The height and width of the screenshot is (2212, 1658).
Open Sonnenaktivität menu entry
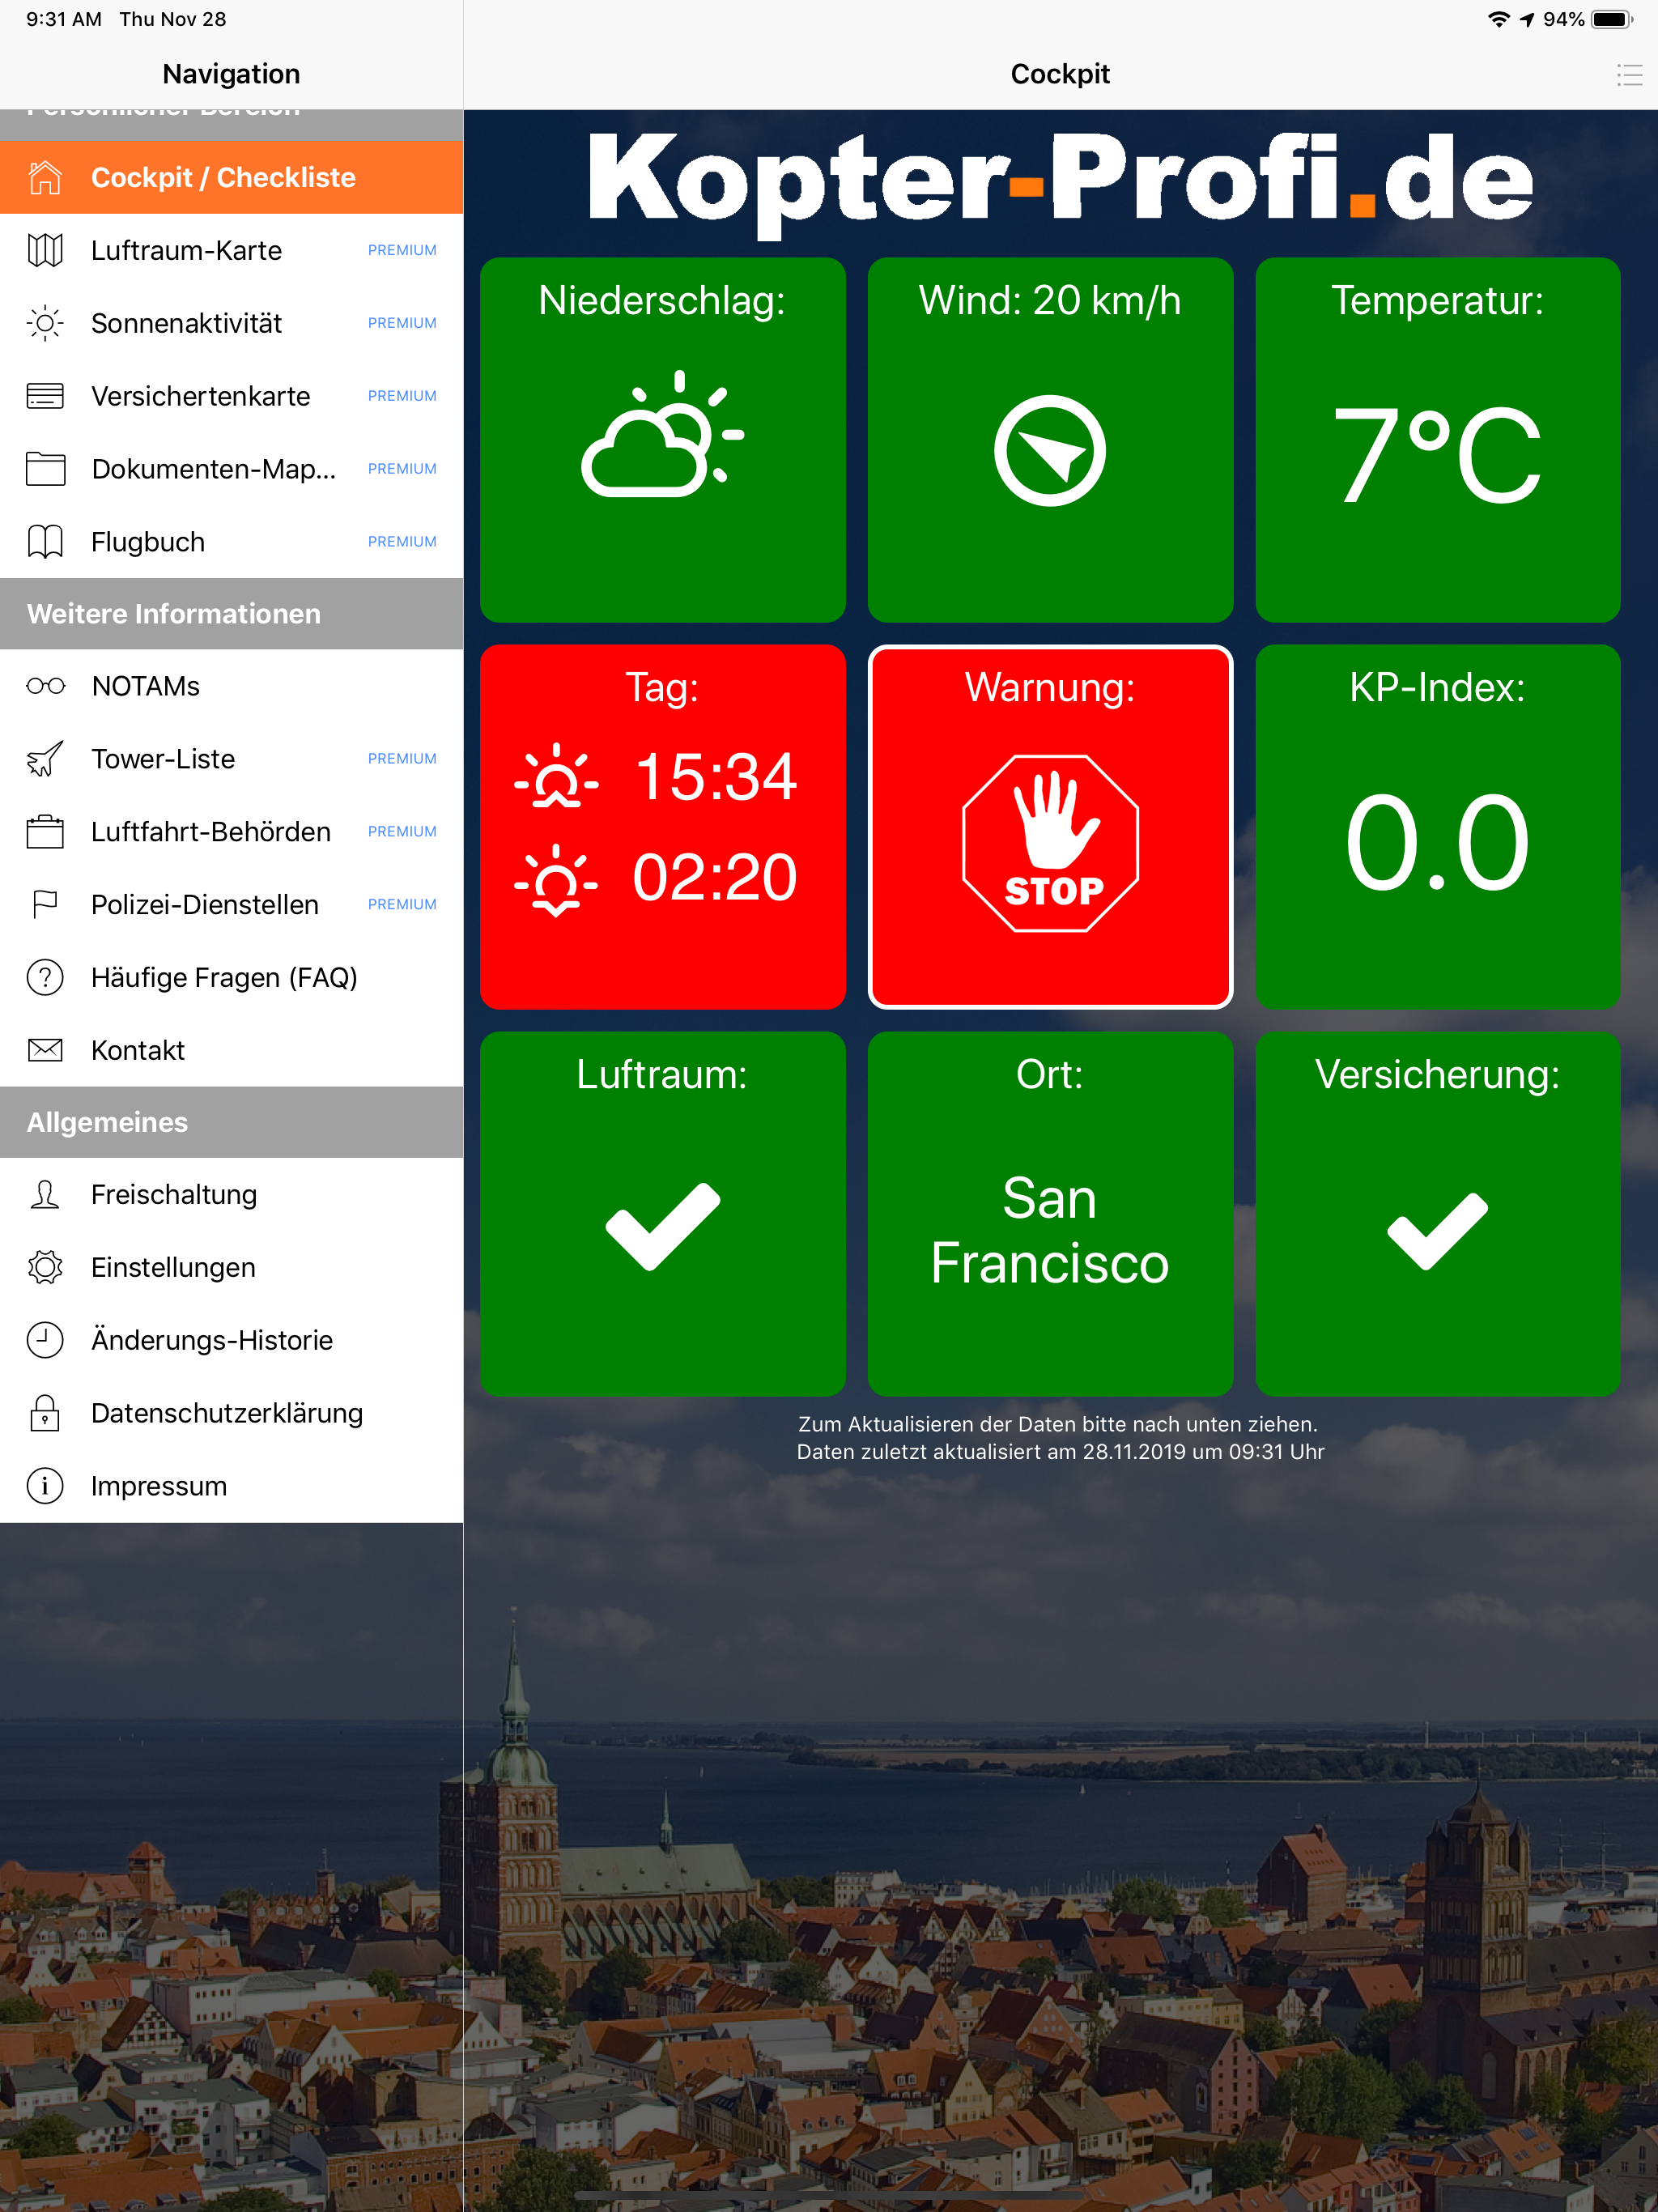click(x=232, y=323)
